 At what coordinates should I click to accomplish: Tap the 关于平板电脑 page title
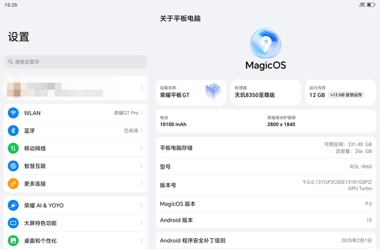(x=180, y=18)
